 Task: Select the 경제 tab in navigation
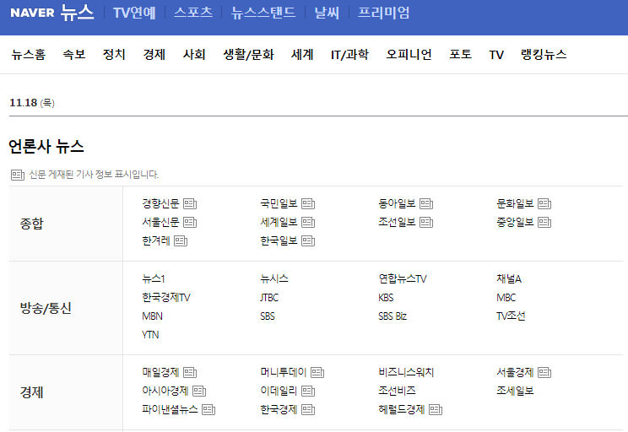[x=154, y=55]
